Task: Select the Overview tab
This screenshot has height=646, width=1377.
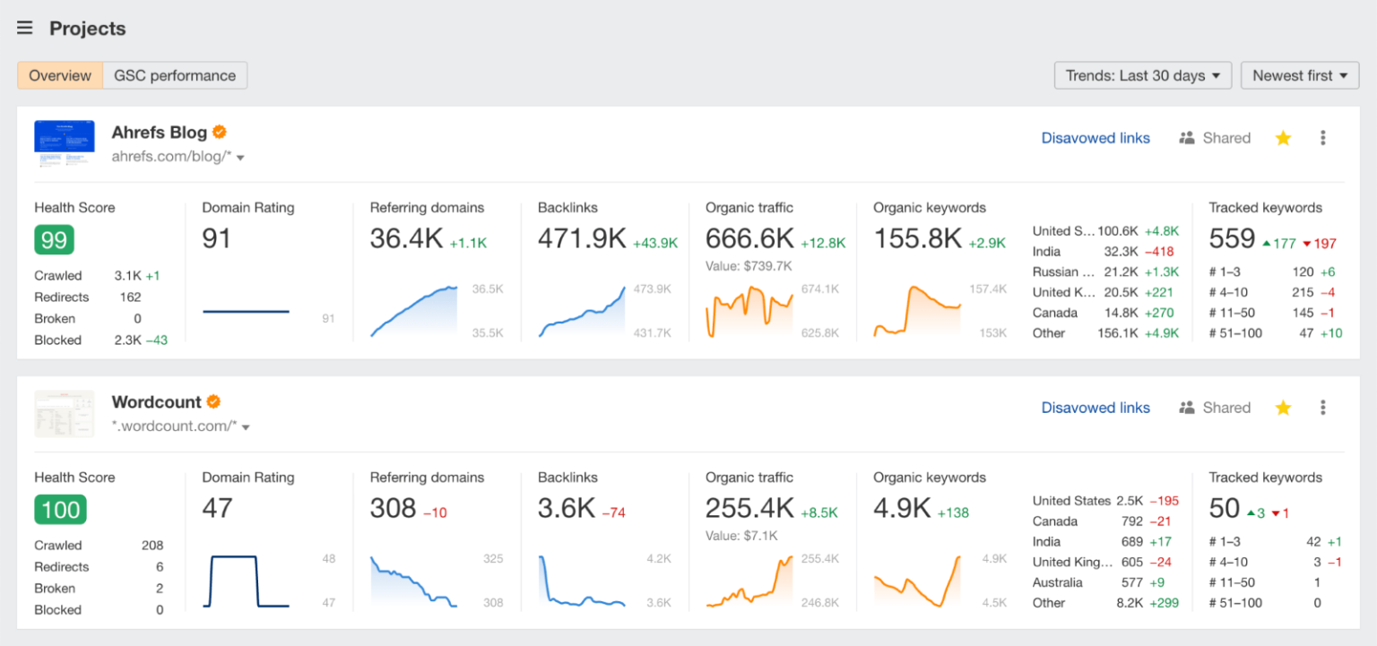Action: click(x=59, y=75)
